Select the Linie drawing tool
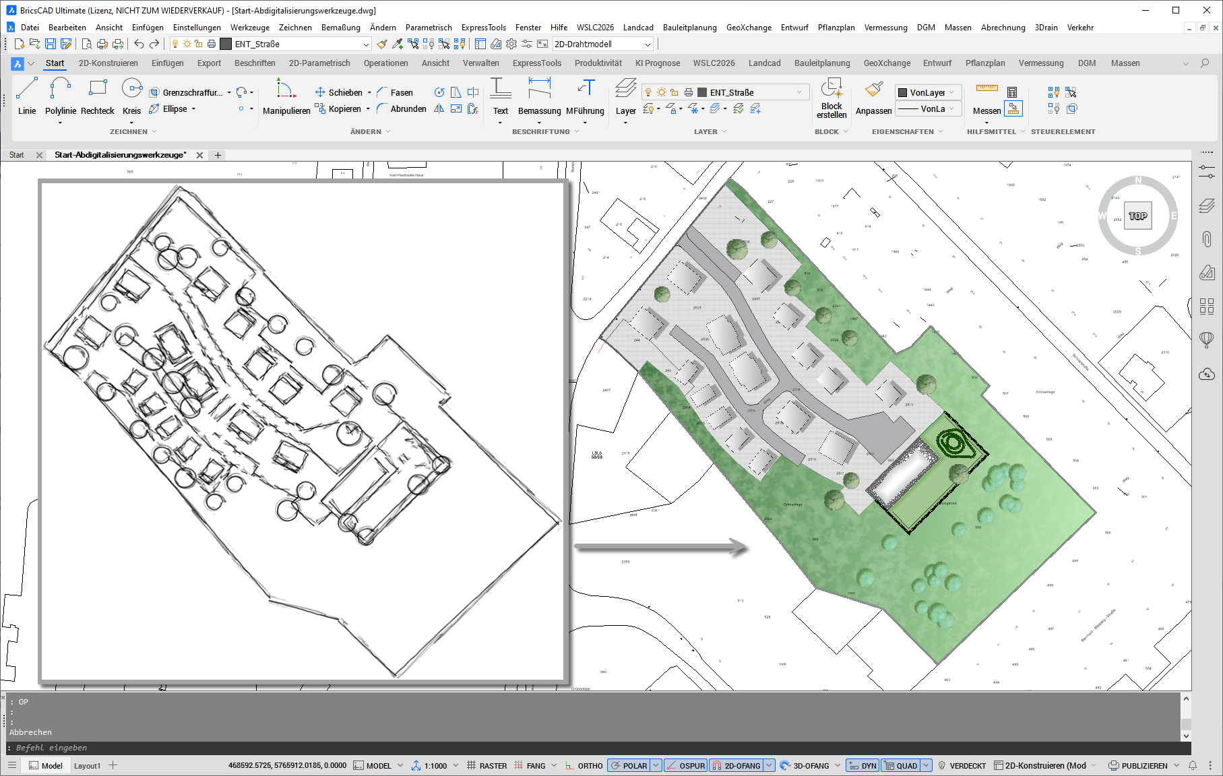This screenshot has height=776, width=1223. [x=26, y=99]
